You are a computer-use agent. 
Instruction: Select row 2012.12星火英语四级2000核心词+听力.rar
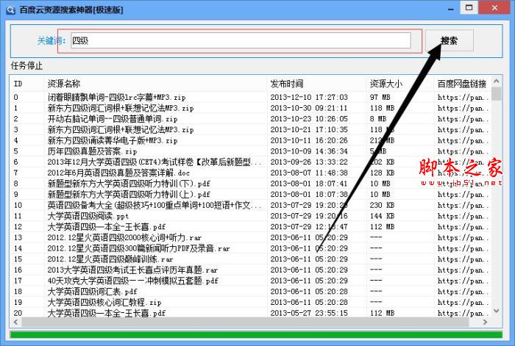point(251,237)
